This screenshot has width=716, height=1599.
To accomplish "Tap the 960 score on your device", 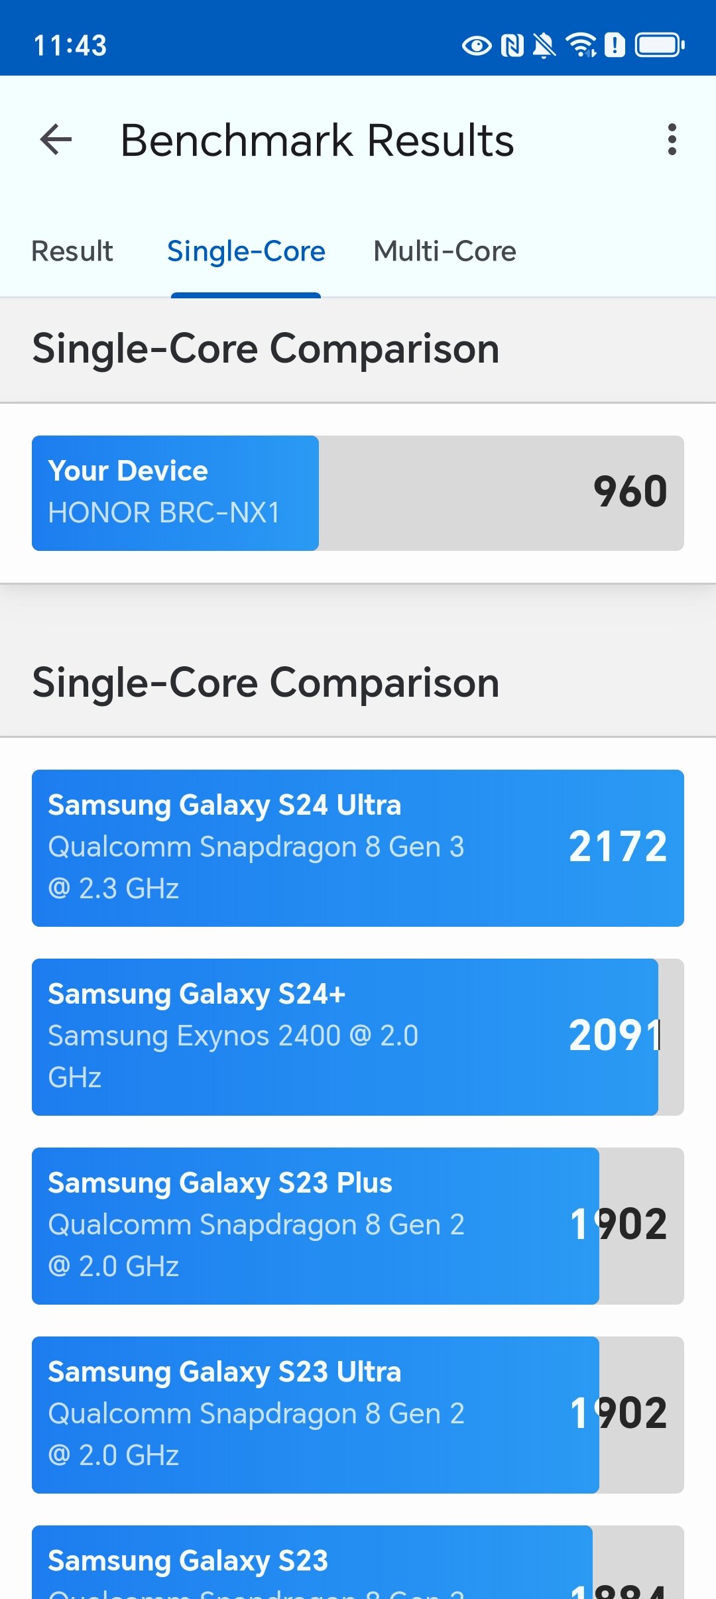I will point(630,492).
